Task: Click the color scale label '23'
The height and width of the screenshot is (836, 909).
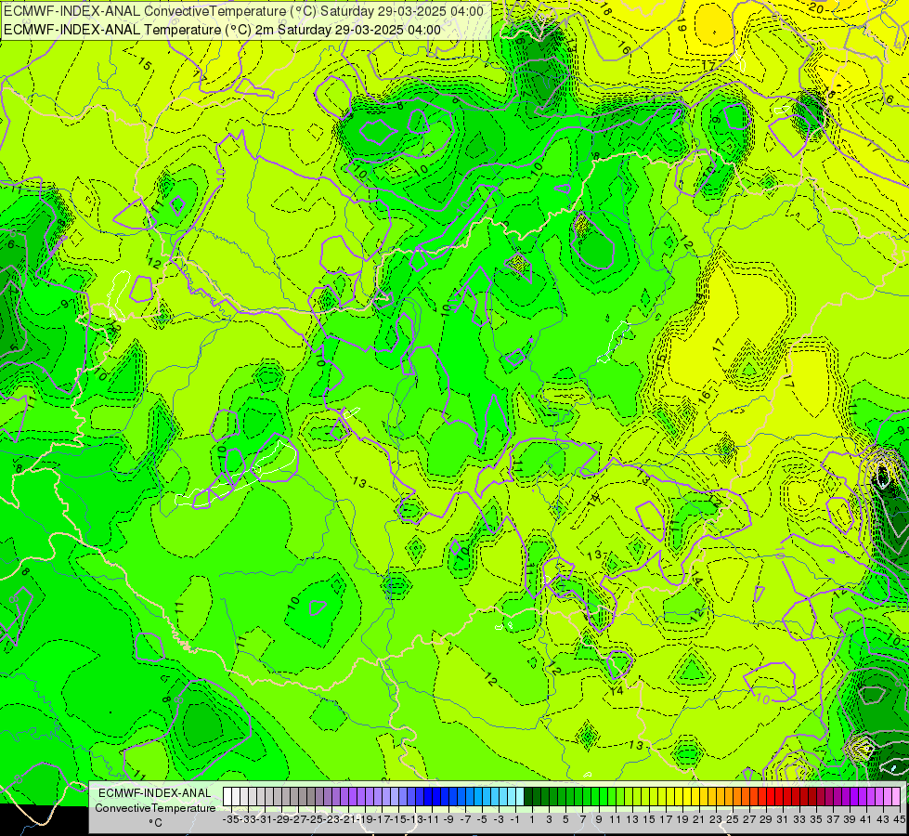Action: click(x=716, y=819)
